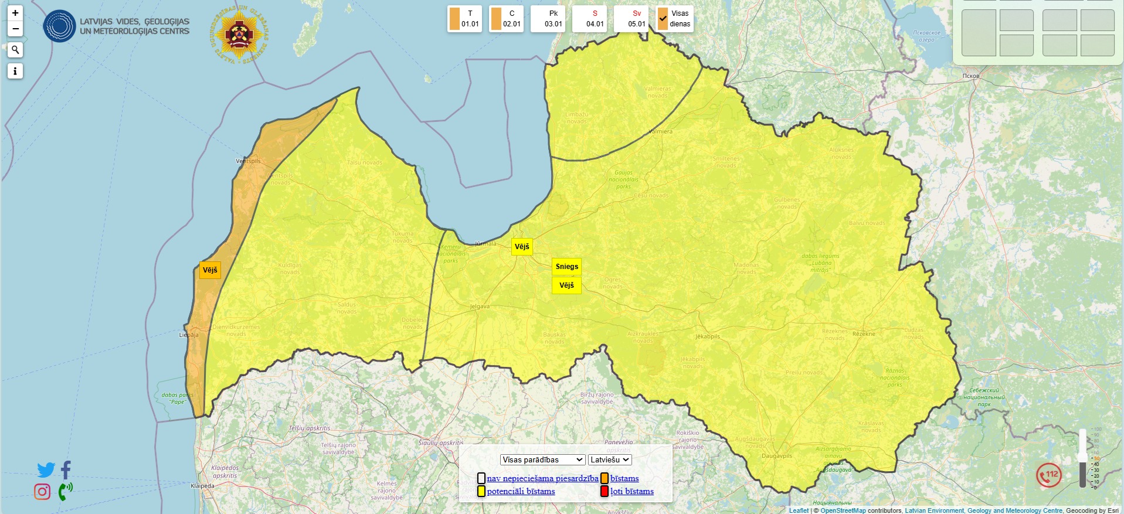Select the T 01.01 day tab
The image size is (1124, 514).
[464, 19]
